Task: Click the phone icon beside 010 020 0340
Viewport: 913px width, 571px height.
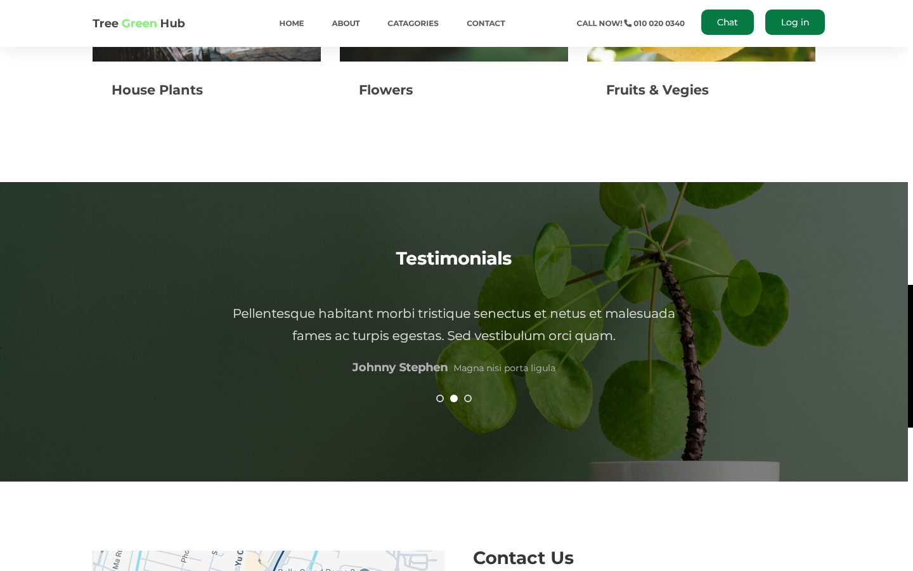Action: pos(628,23)
